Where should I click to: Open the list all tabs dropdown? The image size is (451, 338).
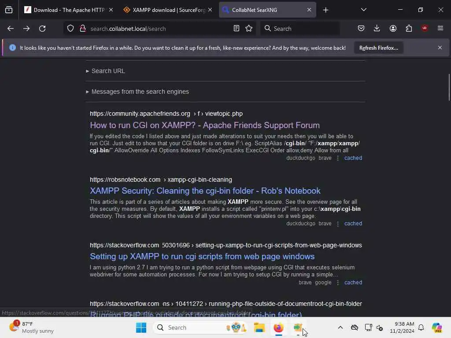363,10
